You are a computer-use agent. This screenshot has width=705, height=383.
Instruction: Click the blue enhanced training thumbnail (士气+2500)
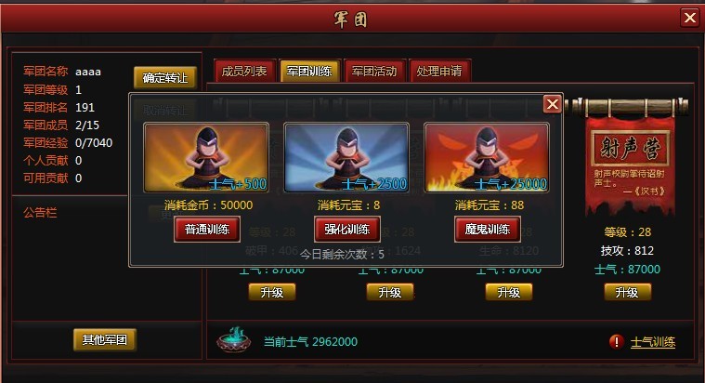point(346,157)
